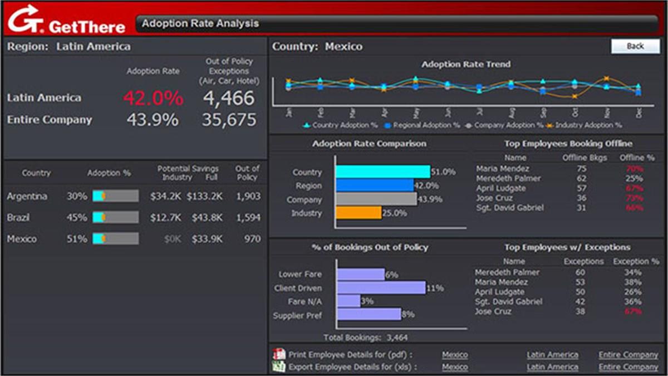Open the Mexico link in the Print pdf row

(x=455, y=355)
